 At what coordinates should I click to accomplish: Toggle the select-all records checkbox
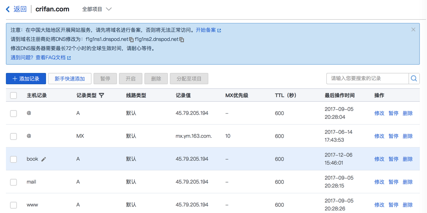click(13, 95)
